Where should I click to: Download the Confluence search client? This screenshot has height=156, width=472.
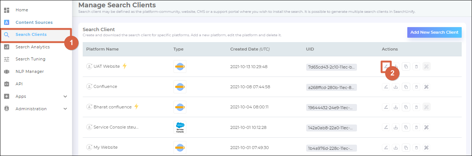396,87
